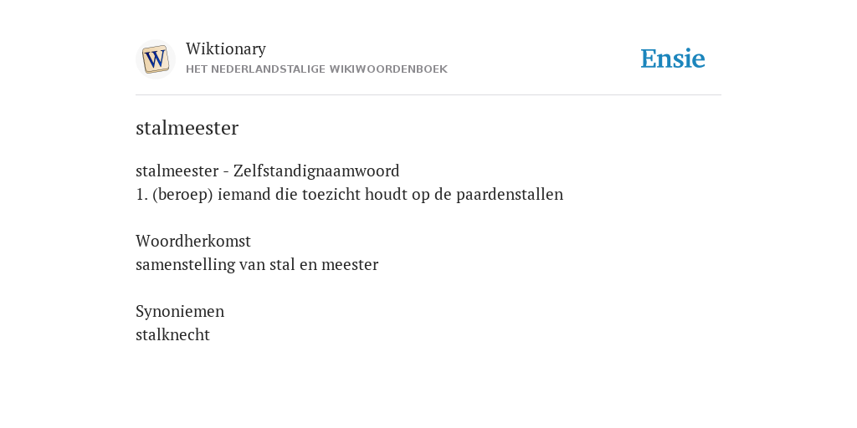
Task: Click the line 'stalmeester - Zelfstandignaamwoord'
Action: 267,171
